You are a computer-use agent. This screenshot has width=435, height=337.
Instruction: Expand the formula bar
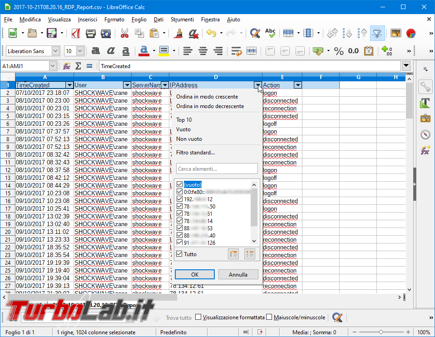pos(406,66)
